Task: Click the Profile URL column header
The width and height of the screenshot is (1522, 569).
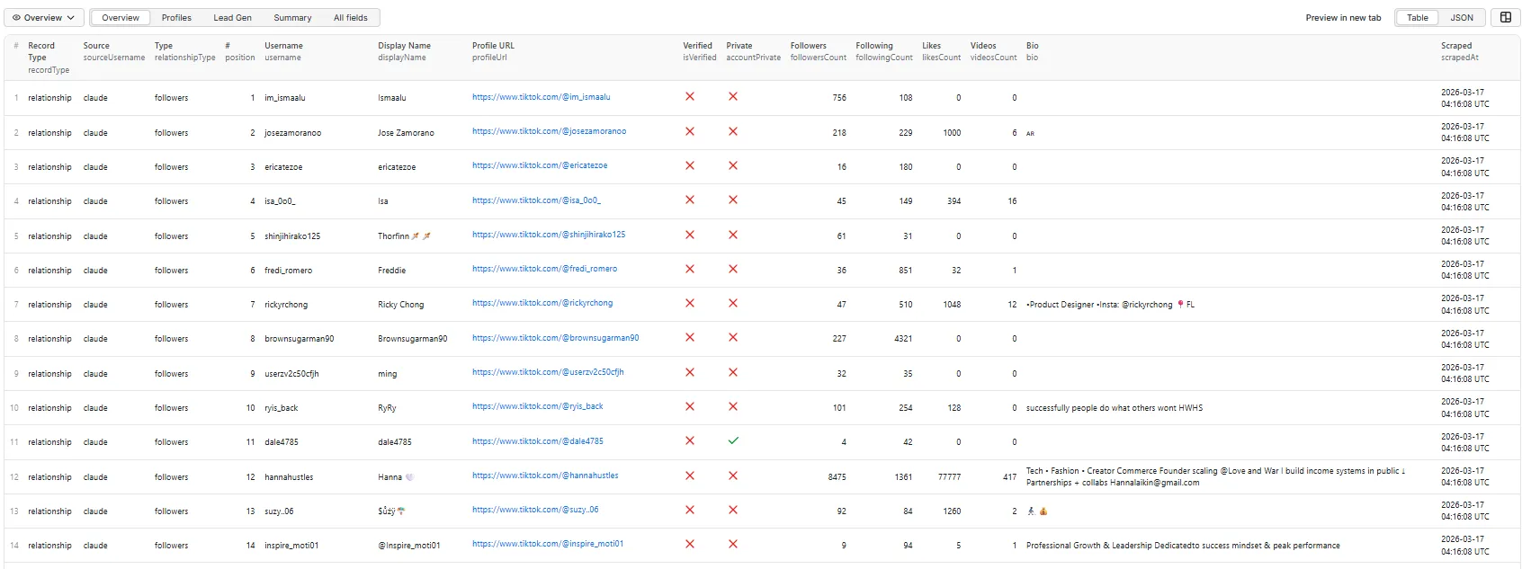Action: coord(493,51)
